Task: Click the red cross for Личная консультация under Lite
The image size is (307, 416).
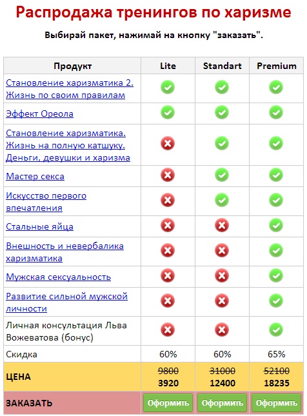Action: pyautogui.click(x=168, y=330)
